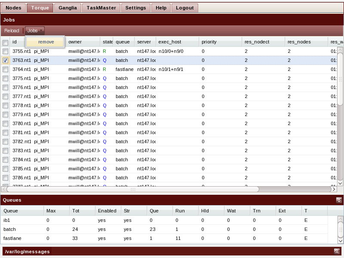Choose remove from the Jobs menu

click(45, 42)
